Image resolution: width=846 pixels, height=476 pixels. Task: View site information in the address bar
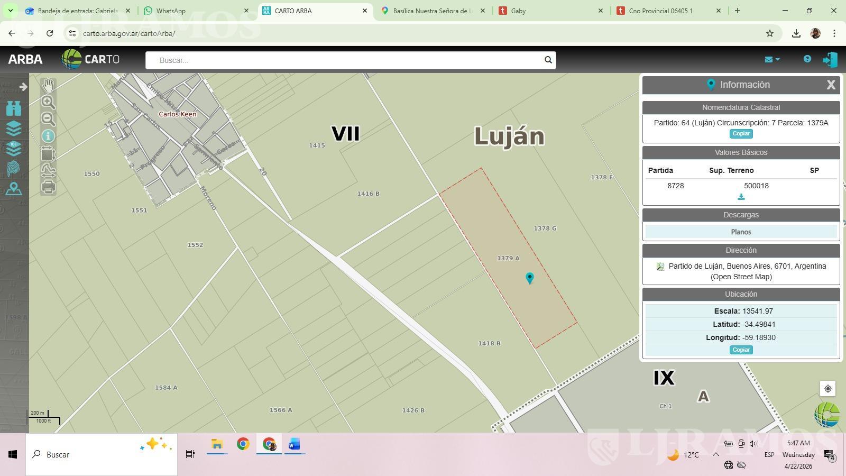72,33
